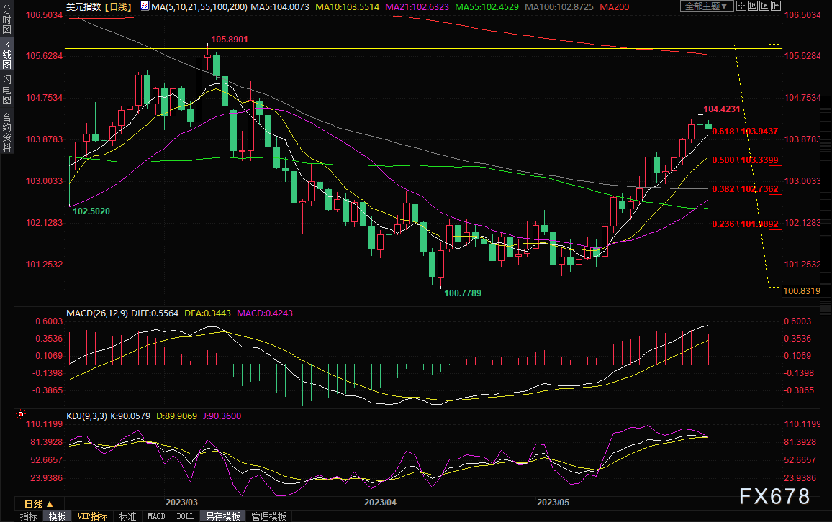
Task: Click the MA indicator chart icon
Action: click(x=146, y=6)
